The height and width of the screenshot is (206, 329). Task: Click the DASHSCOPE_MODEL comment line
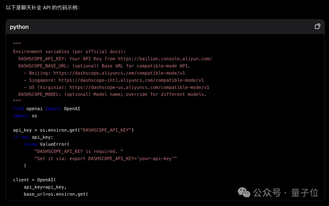112,94
